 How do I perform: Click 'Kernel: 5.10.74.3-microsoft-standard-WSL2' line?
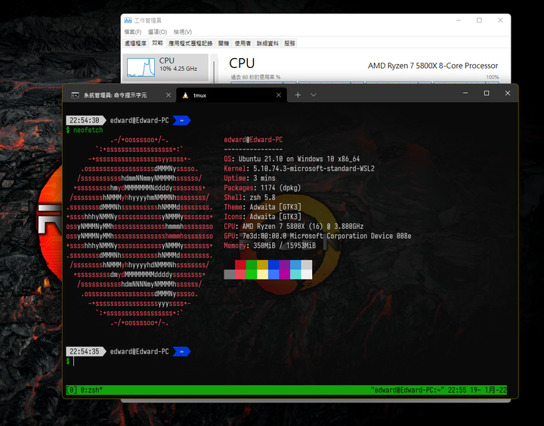click(299, 168)
